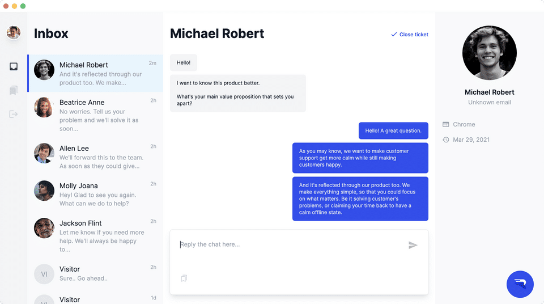This screenshot has width=544, height=304.
Task: Click the Michael Robert chat header title
Action: [x=217, y=33]
